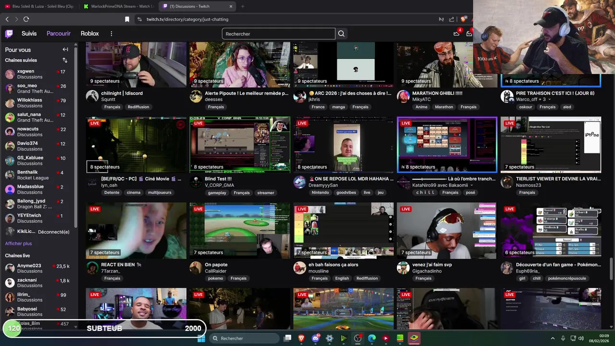Open the Windows Start button
The width and height of the screenshot is (615, 346).
pyautogui.click(x=201, y=338)
